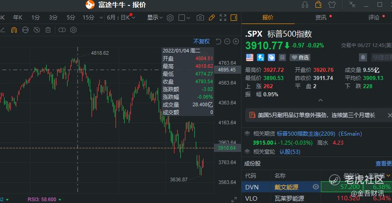Screen dimensions: 392x203
Task: Set price alert with bell icon
Action: click(x=363, y=57)
